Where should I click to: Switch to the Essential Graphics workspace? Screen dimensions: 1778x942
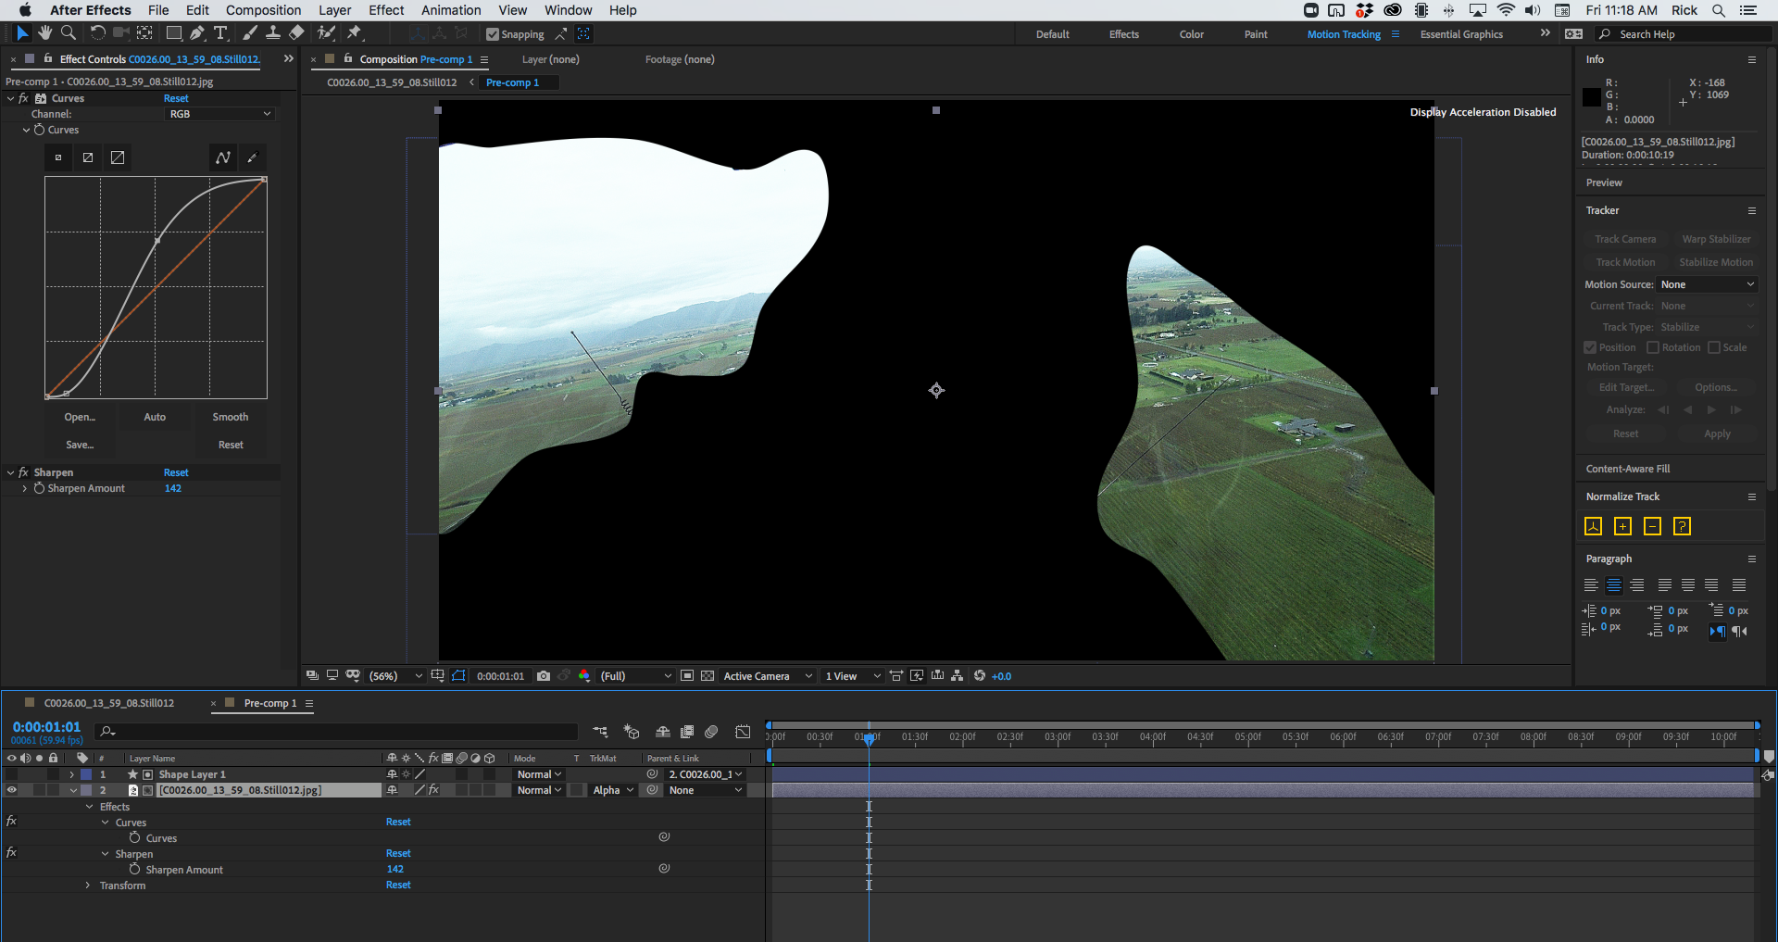1461,34
